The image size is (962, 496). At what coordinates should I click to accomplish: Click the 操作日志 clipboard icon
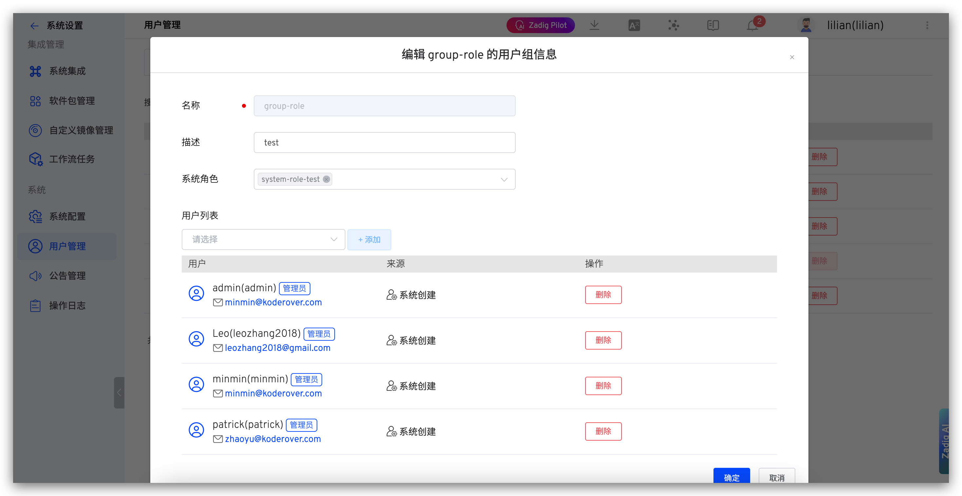click(35, 305)
